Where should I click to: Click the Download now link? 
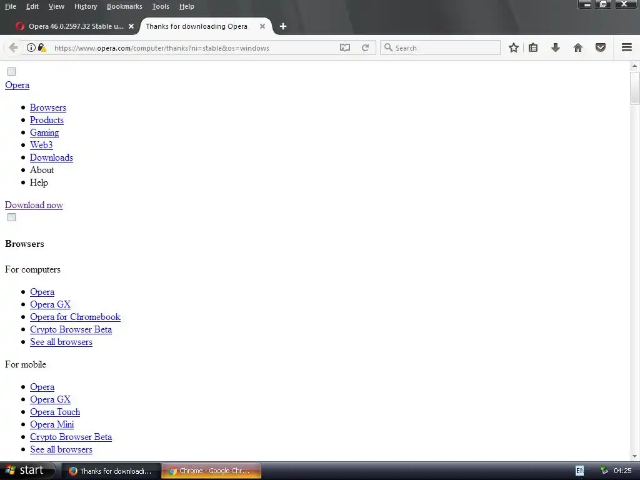point(34,205)
